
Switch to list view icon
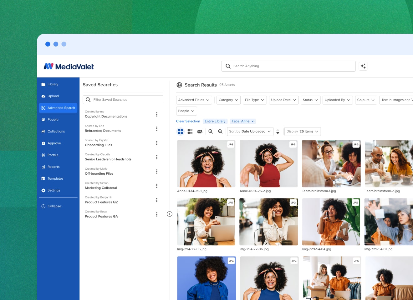click(190, 132)
